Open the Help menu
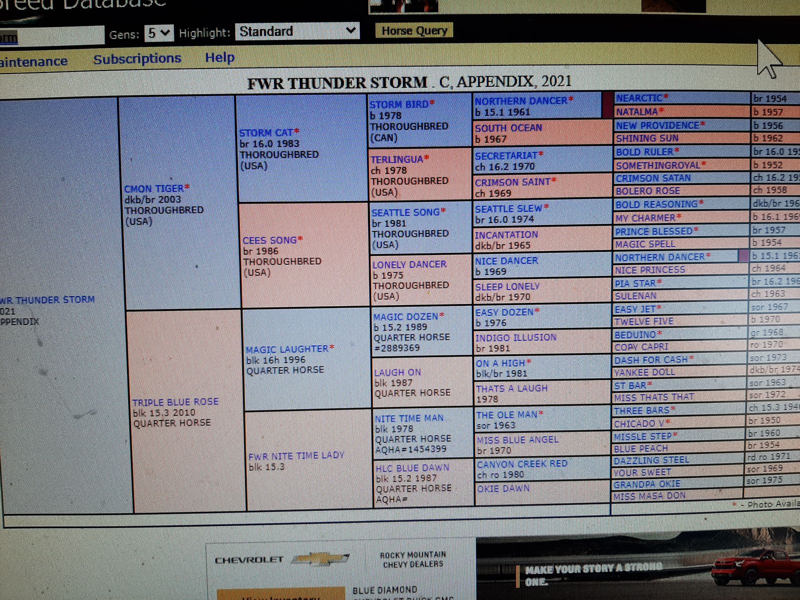This screenshot has height=600, width=800. click(x=219, y=57)
